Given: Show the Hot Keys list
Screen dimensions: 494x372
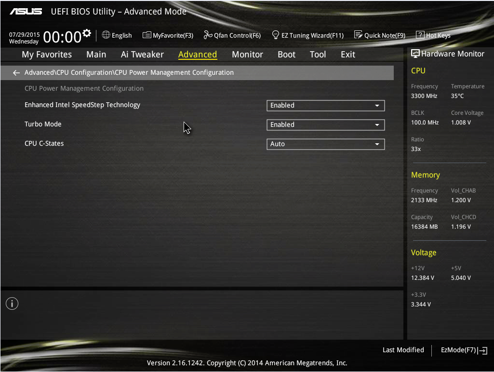Looking at the screenshot, I should coord(433,35).
